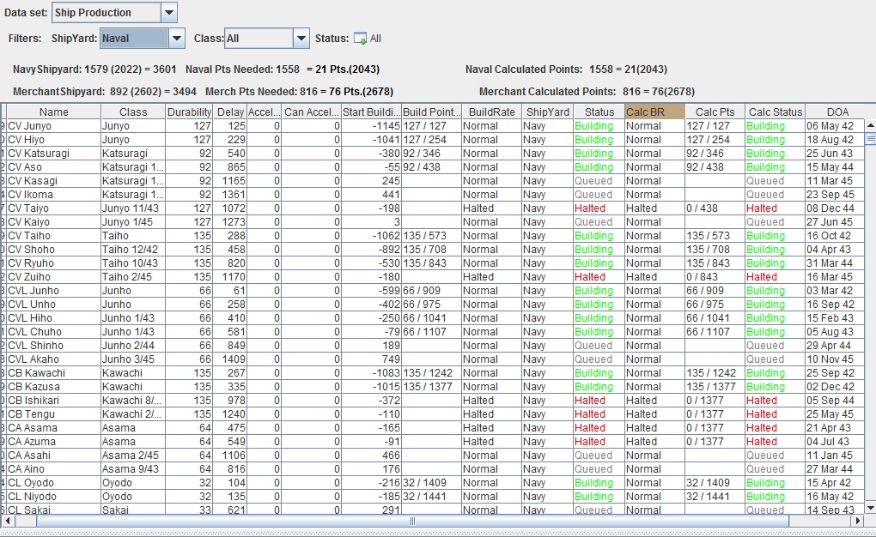Click the Start Buildi... column header
The image size is (876, 537).
pos(372,112)
